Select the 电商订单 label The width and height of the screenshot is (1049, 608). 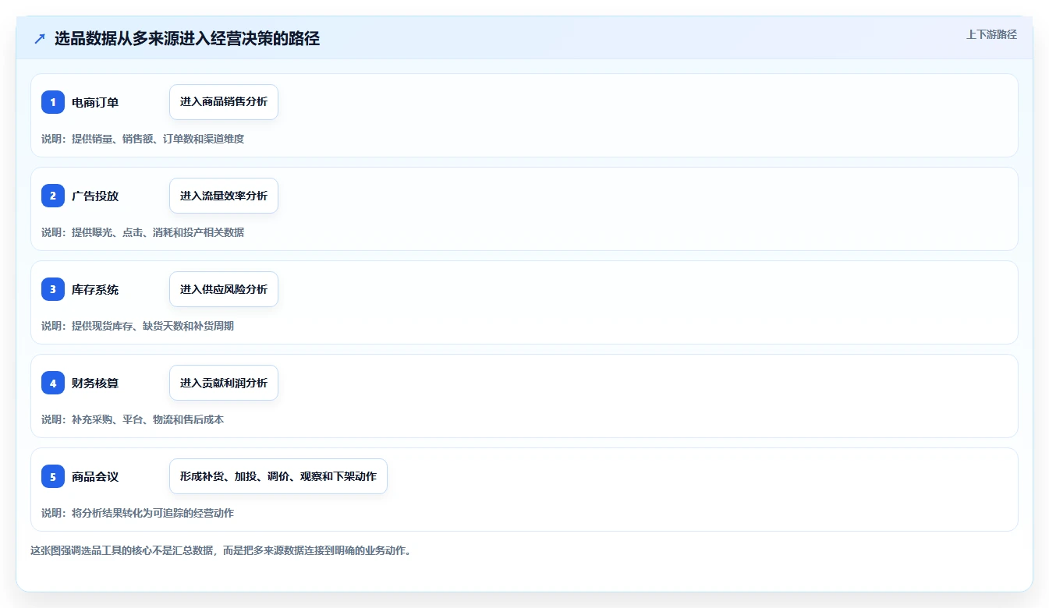point(95,102)
